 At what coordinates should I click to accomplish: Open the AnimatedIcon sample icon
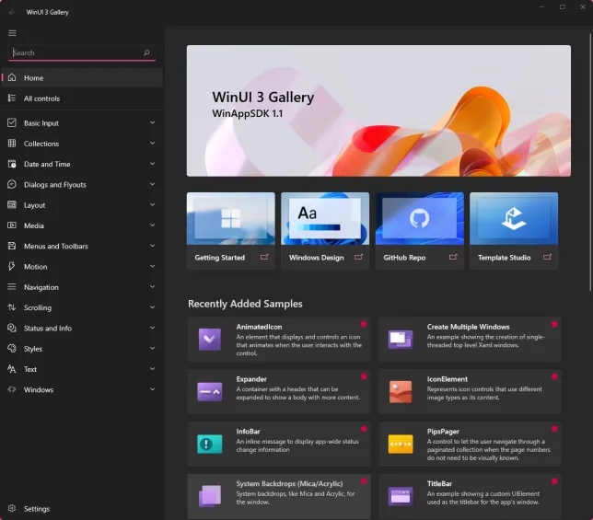[210, 340]
